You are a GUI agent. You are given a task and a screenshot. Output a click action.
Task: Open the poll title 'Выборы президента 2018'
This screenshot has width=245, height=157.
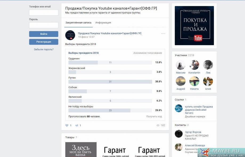pos(83,53)
